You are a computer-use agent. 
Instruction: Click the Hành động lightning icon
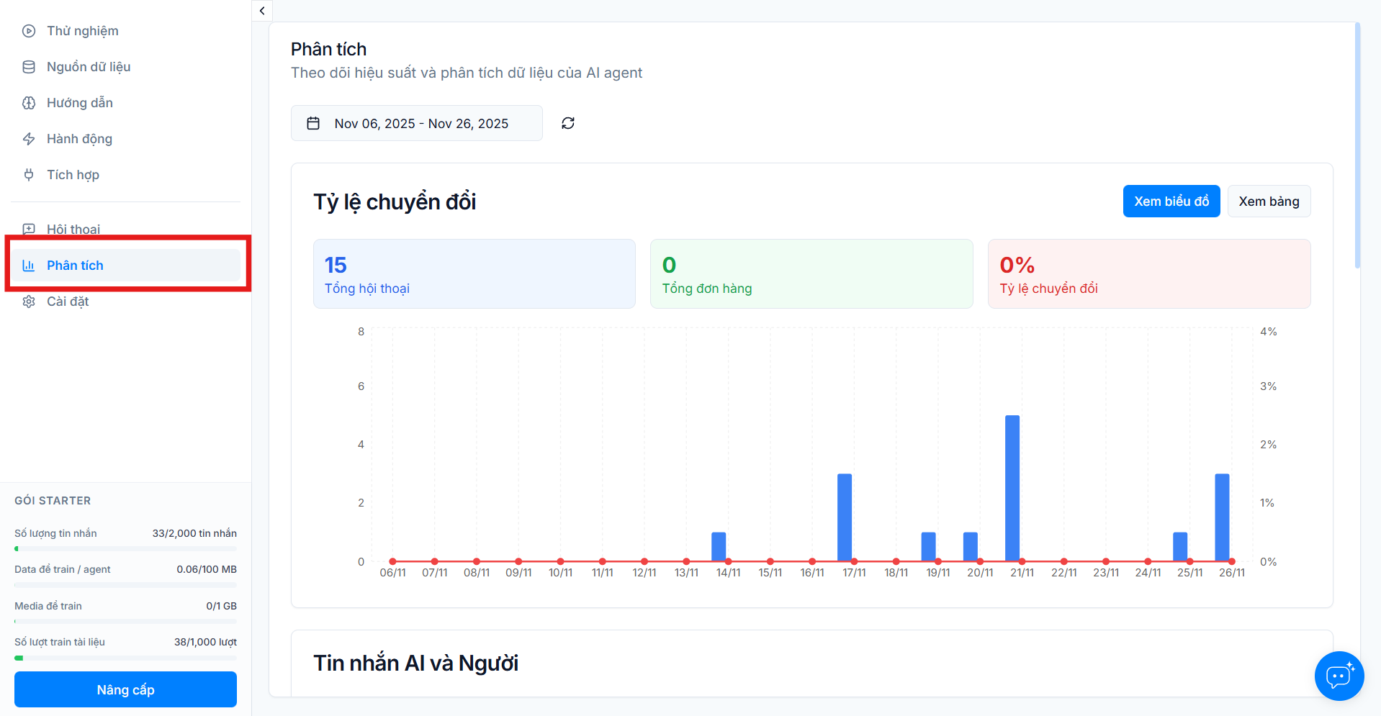[x=29, y=139]
